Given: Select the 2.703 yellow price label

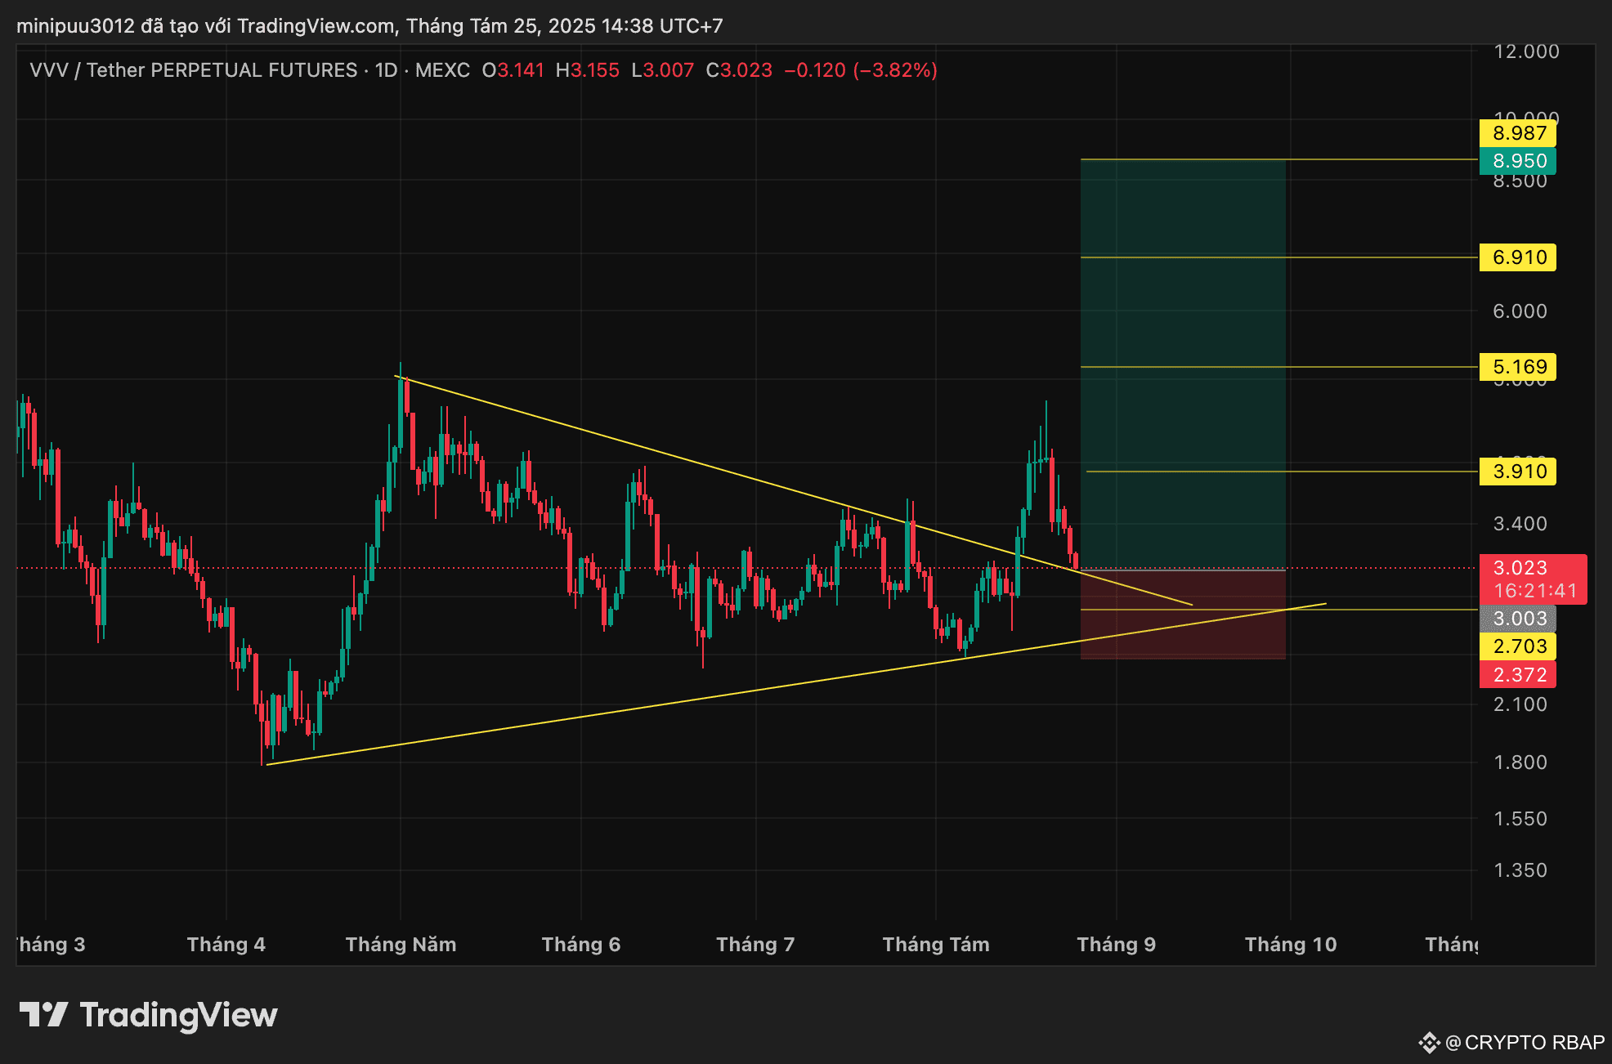Looking at the screenshot, I should 1518,646.
